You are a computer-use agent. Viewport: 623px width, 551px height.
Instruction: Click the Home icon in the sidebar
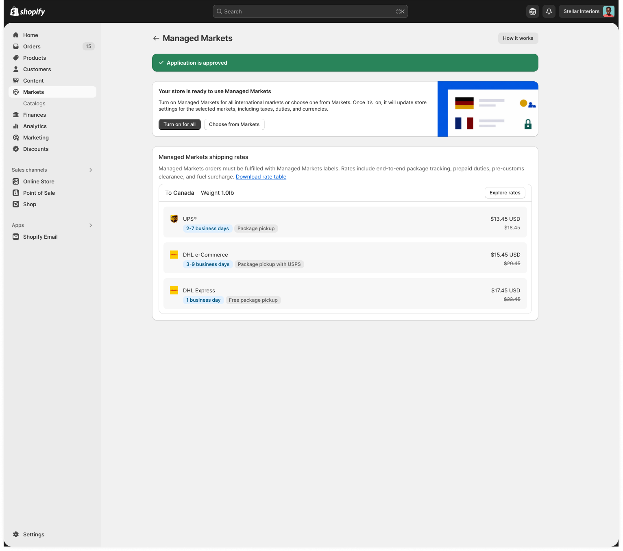tap(16, 35)
